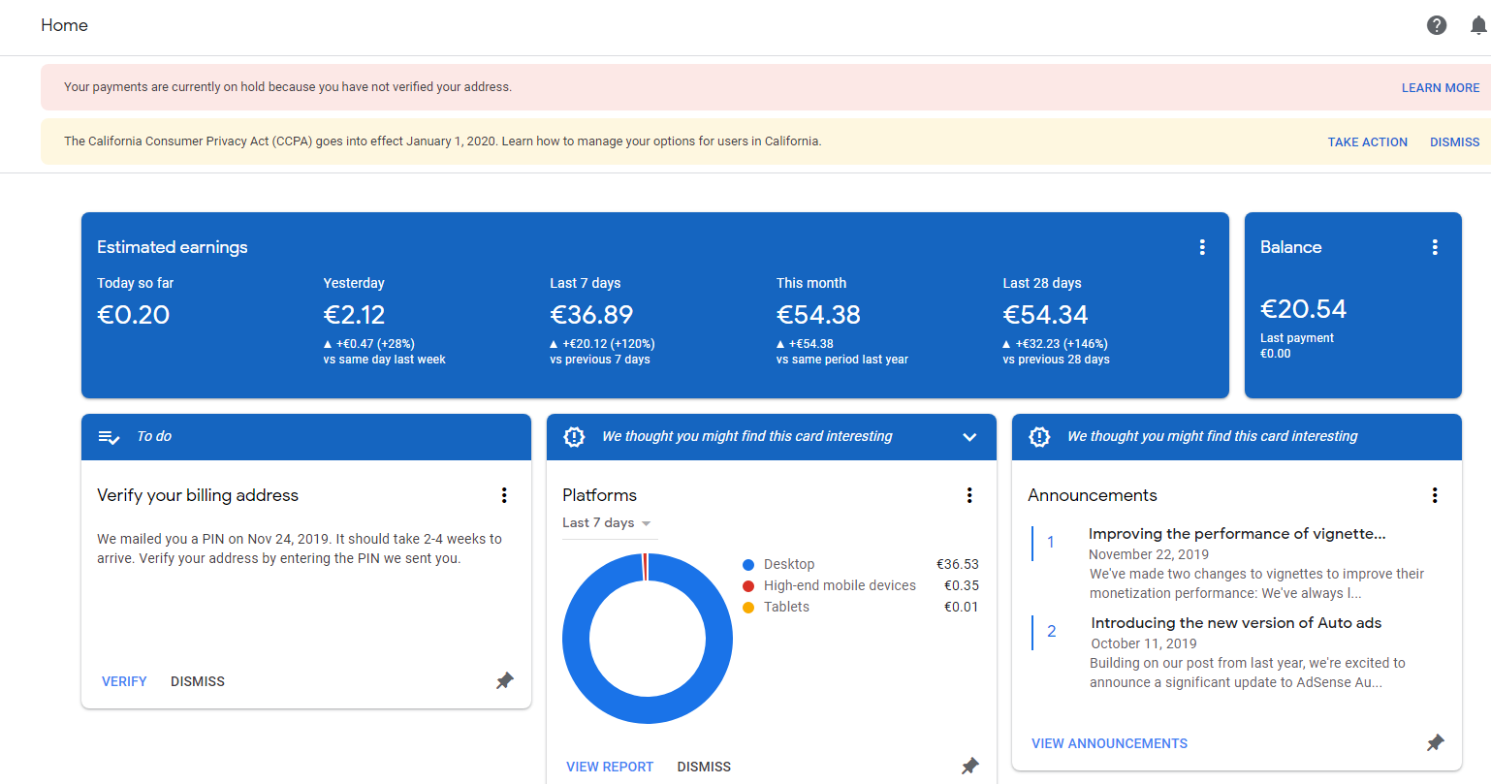Viewport: 1491px width, 784px height.
Task: Open the help question mark icon
Action: (x=1437, y=25)
